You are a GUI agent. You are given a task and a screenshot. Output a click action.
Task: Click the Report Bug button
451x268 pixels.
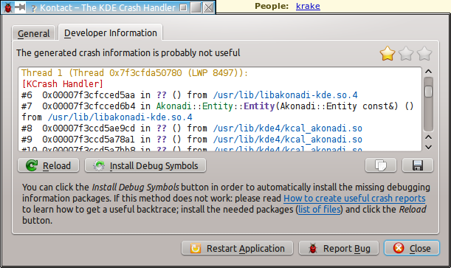pos(339,248)
